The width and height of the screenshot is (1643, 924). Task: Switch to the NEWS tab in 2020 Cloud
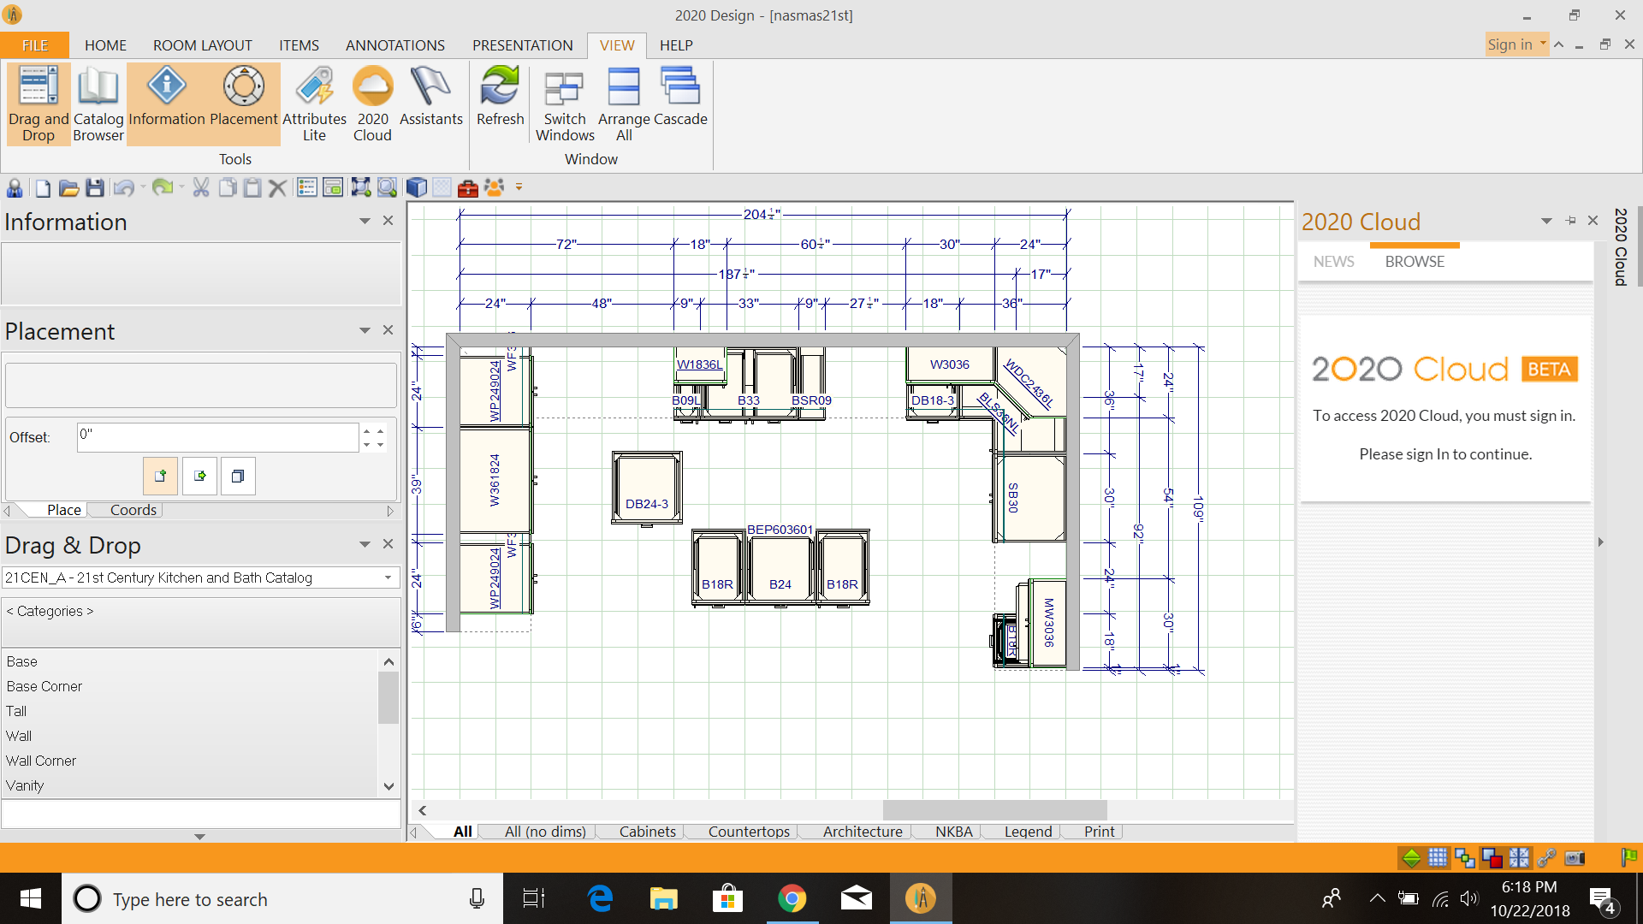coord(1333,262)
